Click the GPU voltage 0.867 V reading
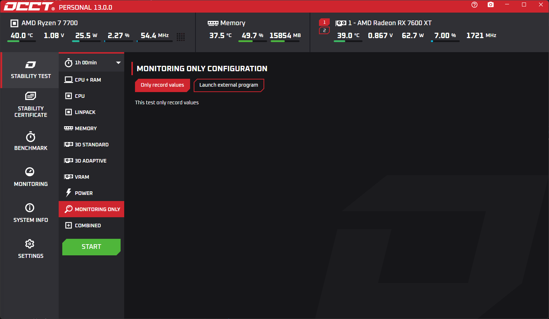The image size is (549, 319). (381, 36)
